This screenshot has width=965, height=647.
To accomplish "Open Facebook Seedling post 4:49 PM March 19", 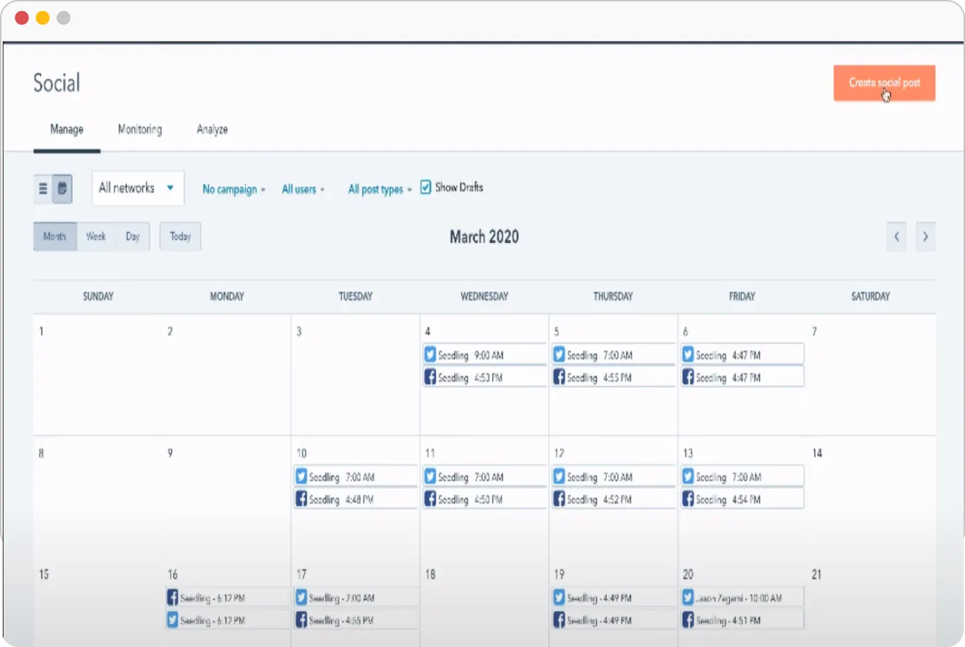I will click(614, 620).
